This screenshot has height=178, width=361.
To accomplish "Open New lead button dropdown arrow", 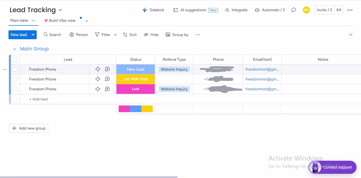I will click(x=33, y=35).
